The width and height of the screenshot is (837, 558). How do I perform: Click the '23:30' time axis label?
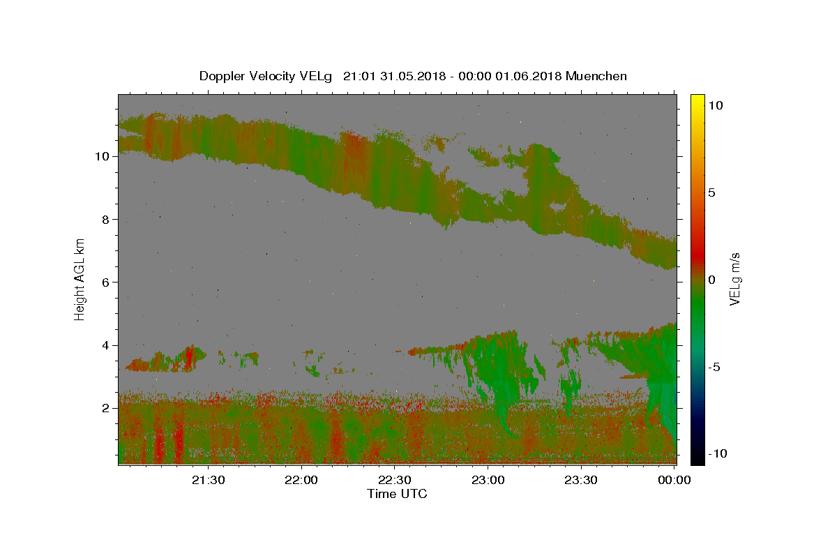[x=580, y=480]
